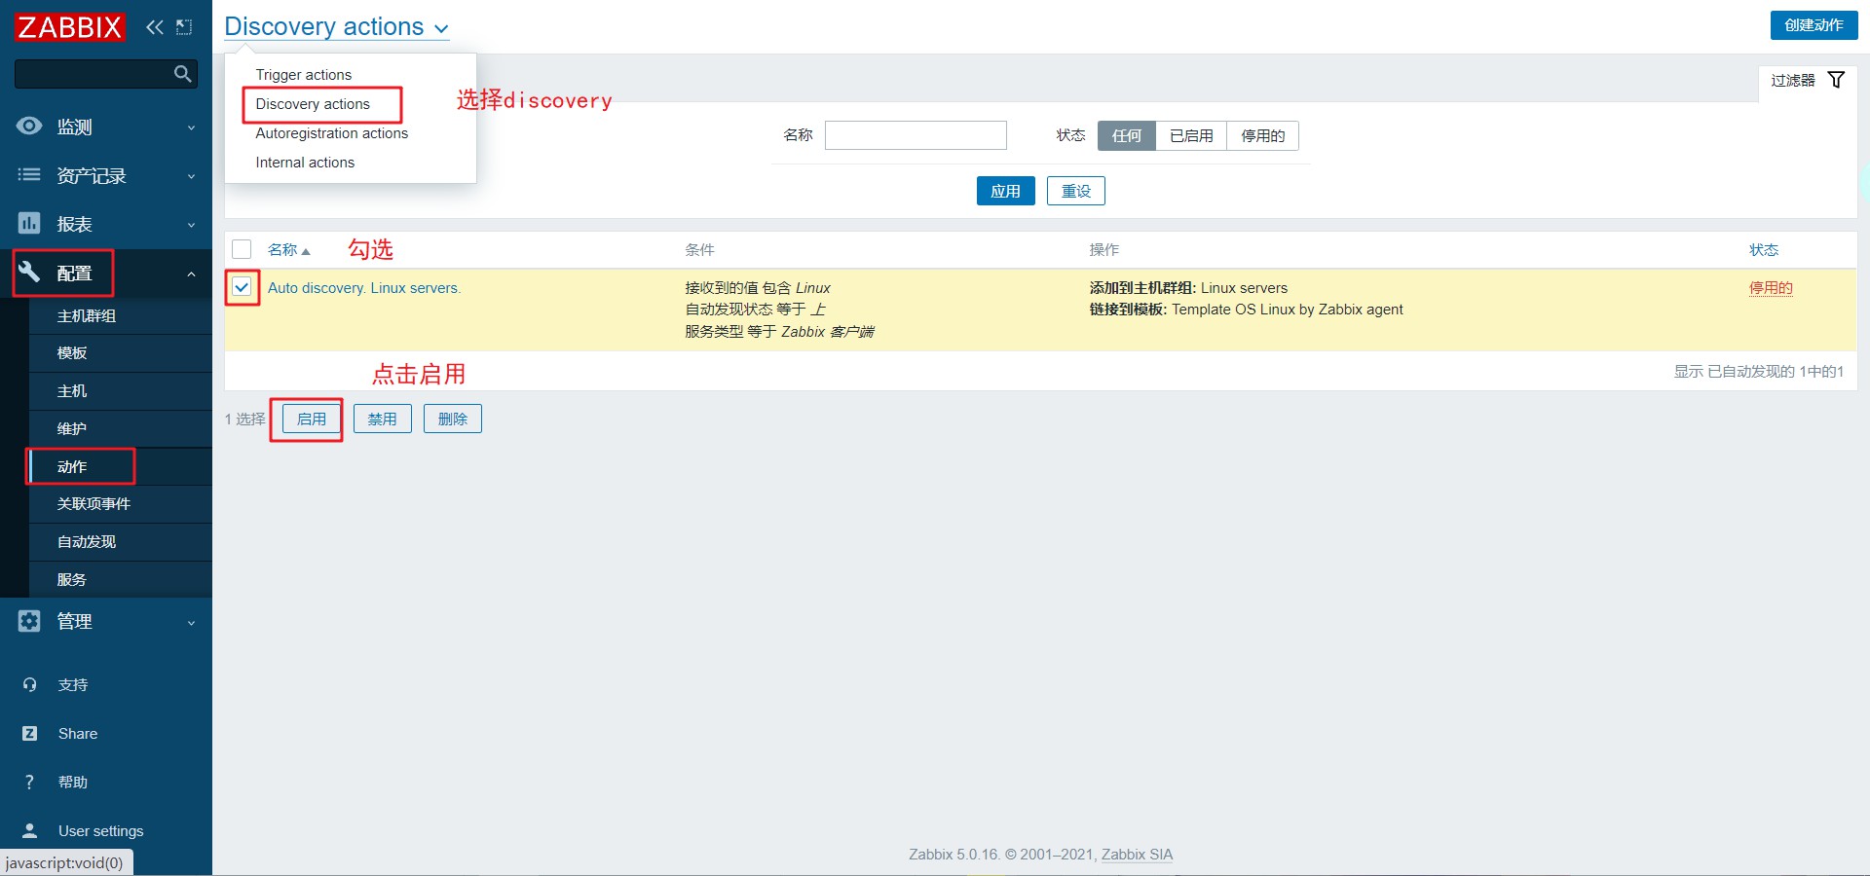Click the 条件 column header text
Screen dimensions: 1870x876
(699, 250)
